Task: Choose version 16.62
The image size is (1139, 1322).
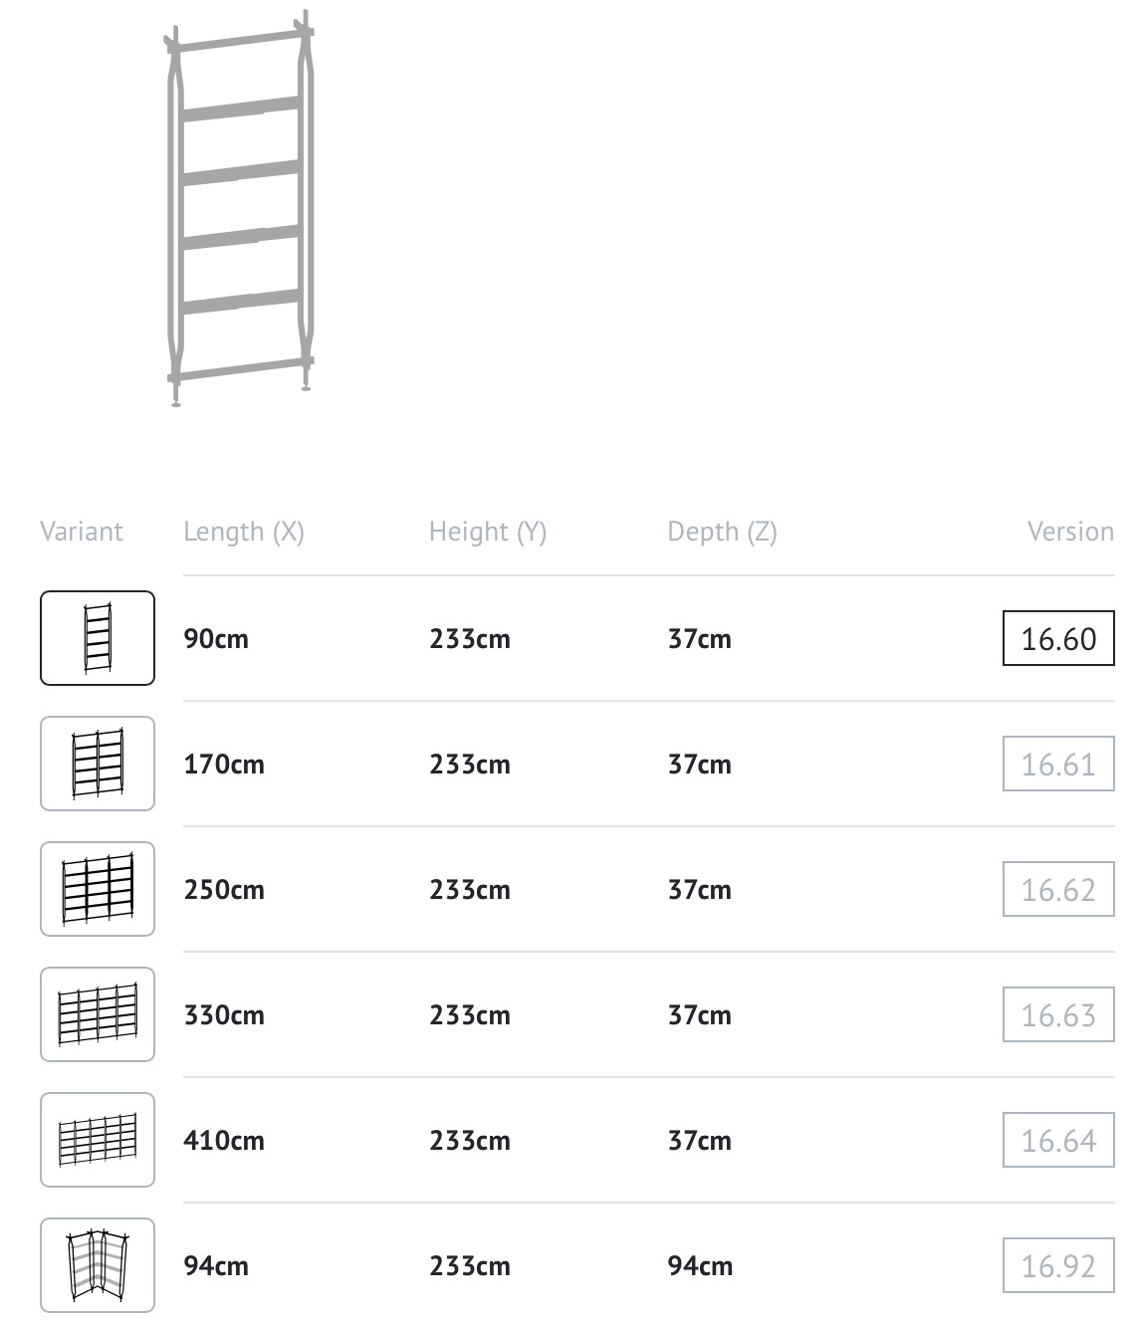Action: pos(1058,889)
